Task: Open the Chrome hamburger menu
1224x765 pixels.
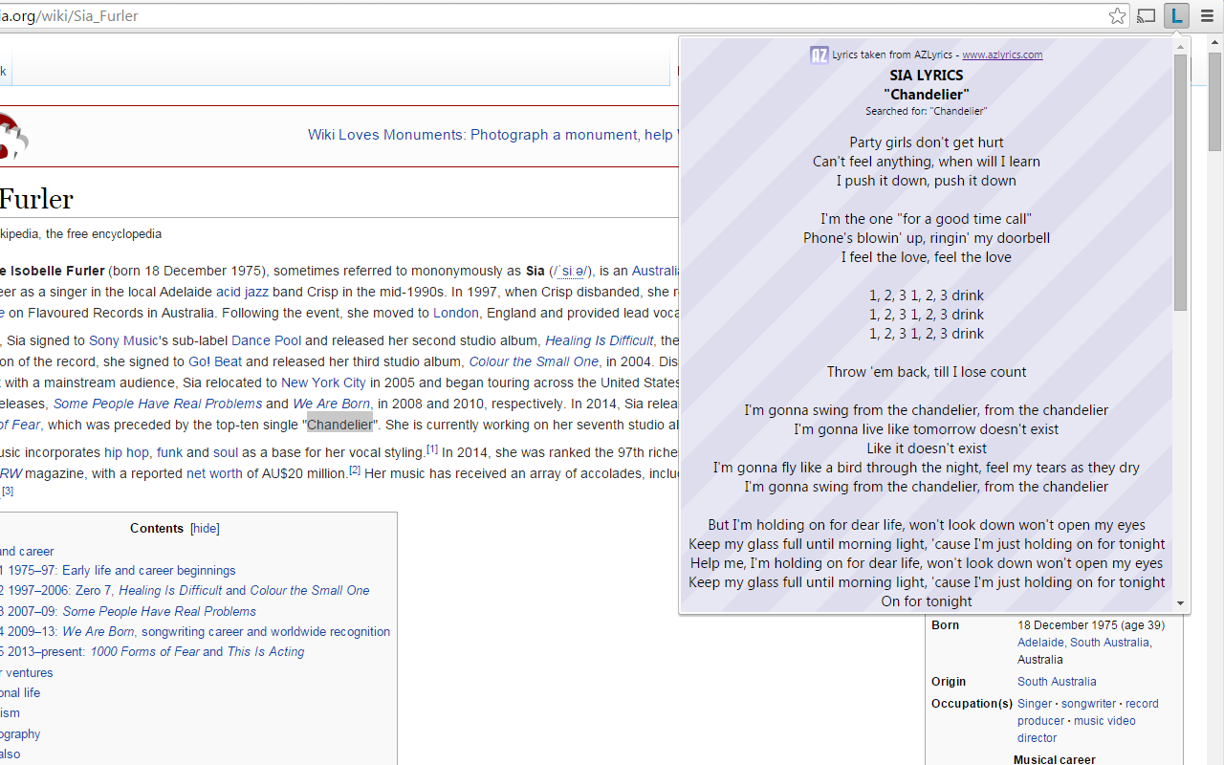Action: [1207, 16]
